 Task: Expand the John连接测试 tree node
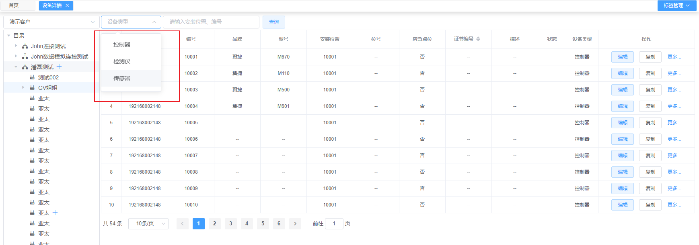point(16,46)
